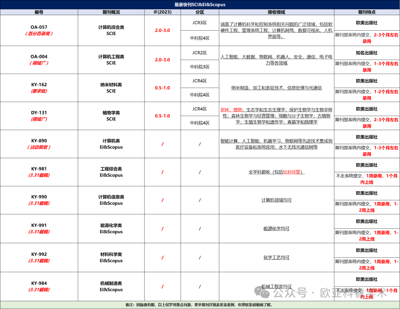Click IF value 2.0-3.0 in OA-004 row
400x309 pixels.
click(x=163, y=60)
